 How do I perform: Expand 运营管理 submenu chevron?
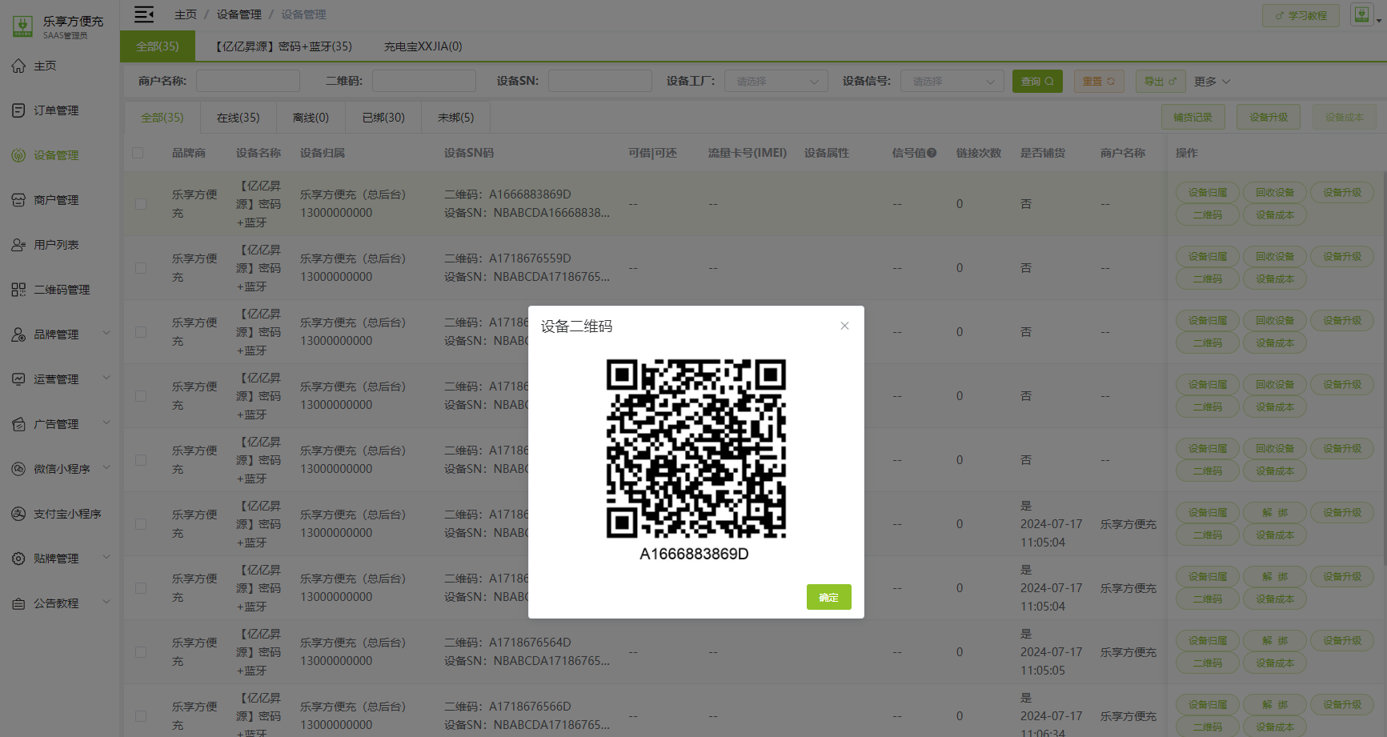(x=106, y=378)
